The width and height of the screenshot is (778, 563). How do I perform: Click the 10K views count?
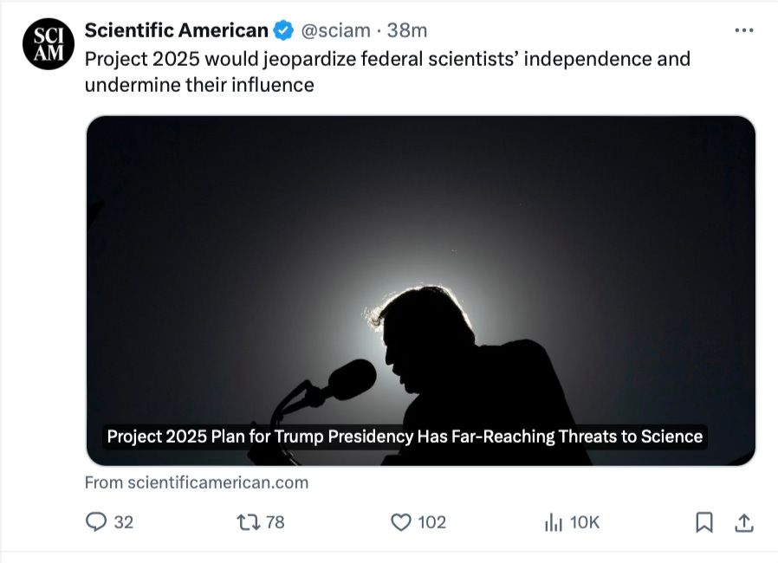tap(584, 521)
